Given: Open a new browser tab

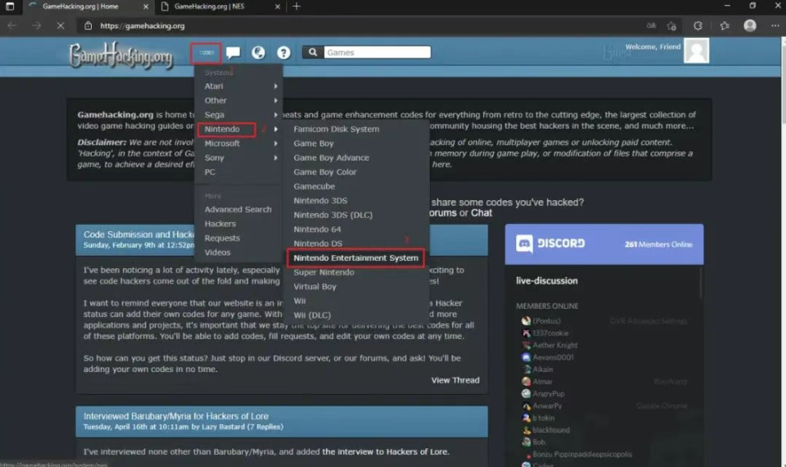Looking at the screenshot, I should pos(296,6).
